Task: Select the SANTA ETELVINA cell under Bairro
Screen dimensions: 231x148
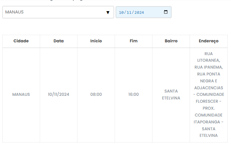Action: 171,95
